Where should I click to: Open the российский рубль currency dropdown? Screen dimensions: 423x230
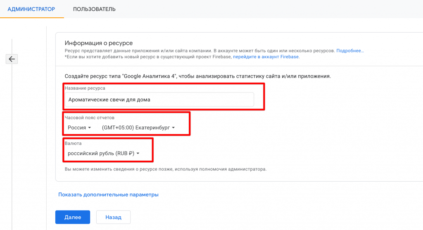point(103,153)
